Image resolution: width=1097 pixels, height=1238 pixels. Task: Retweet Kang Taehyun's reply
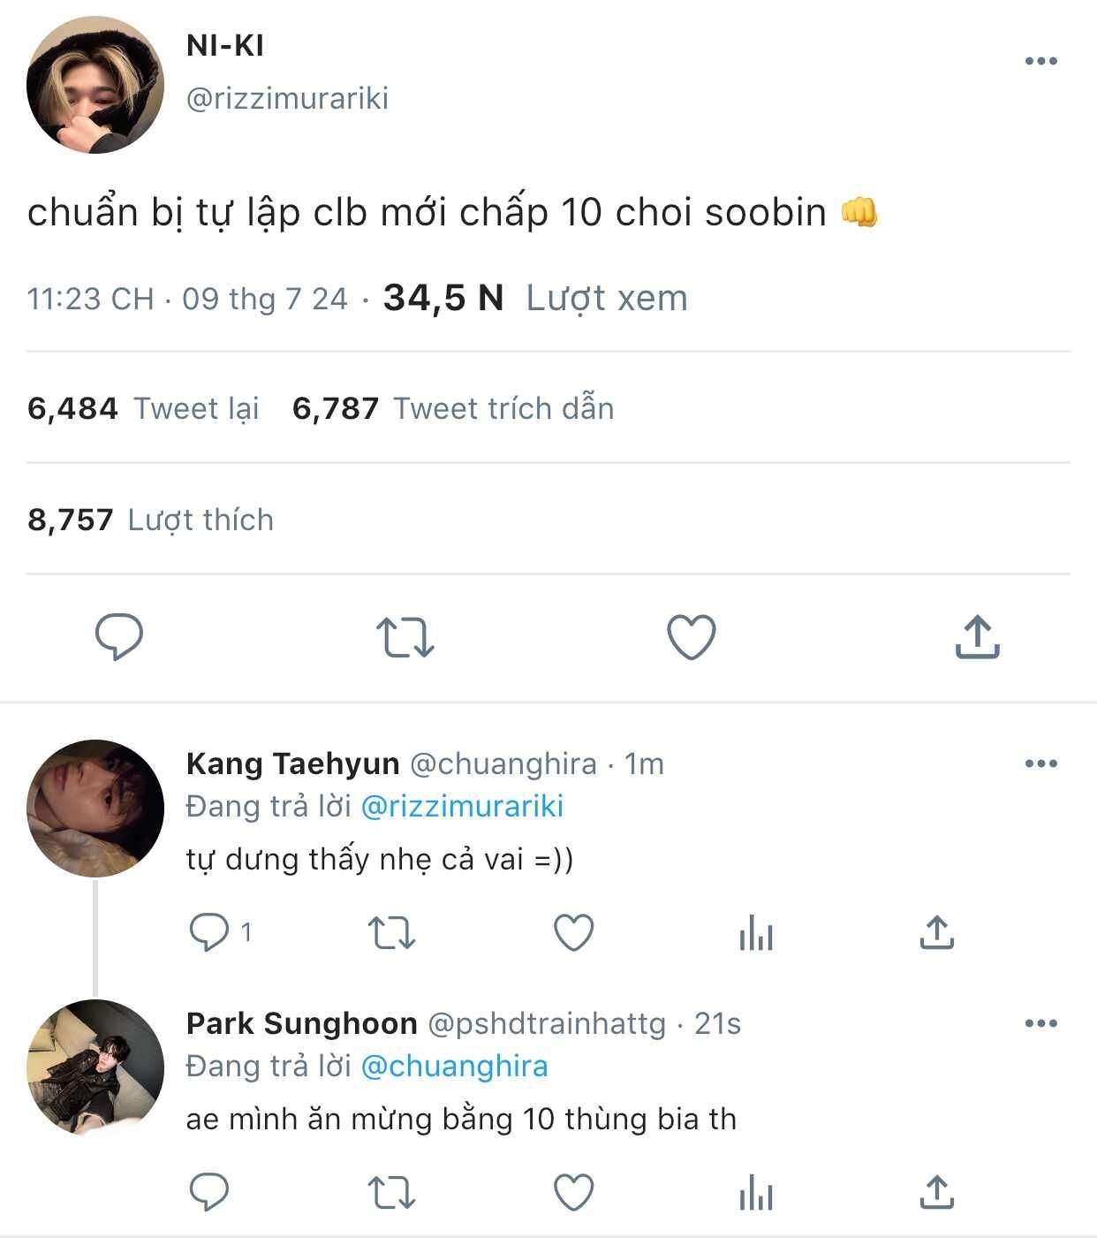coord(390,932)
